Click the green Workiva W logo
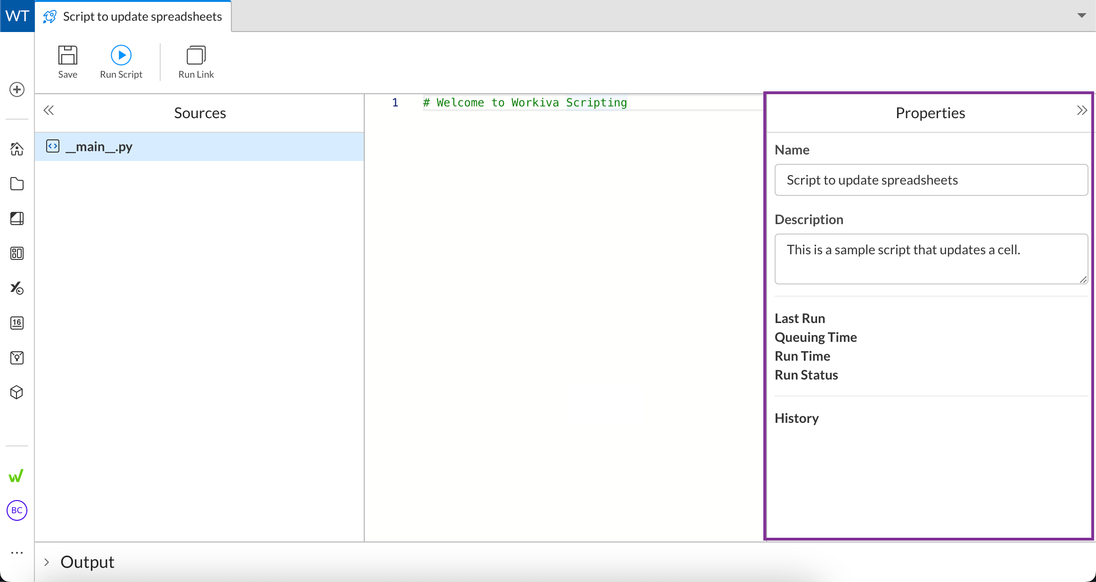The height and width of the screenshot is (582, 1096). coord(16,476)
